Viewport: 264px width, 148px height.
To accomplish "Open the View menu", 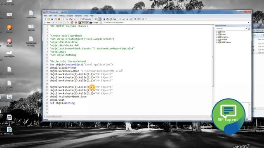I will [55, 16].
